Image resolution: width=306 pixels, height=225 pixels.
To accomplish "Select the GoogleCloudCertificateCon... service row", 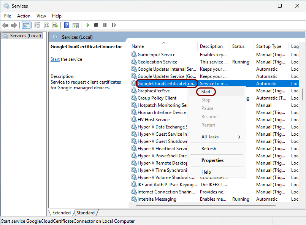I will [x=214, y=83].
